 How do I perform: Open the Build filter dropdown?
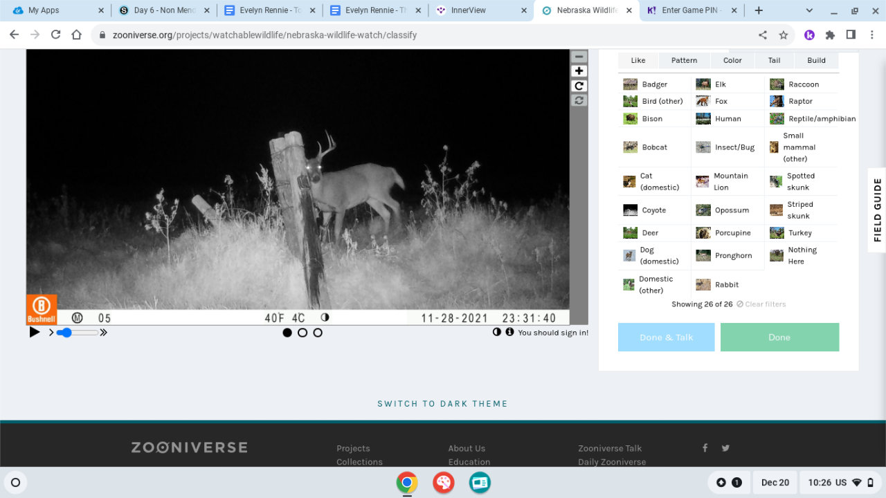(x=816, y=60)
